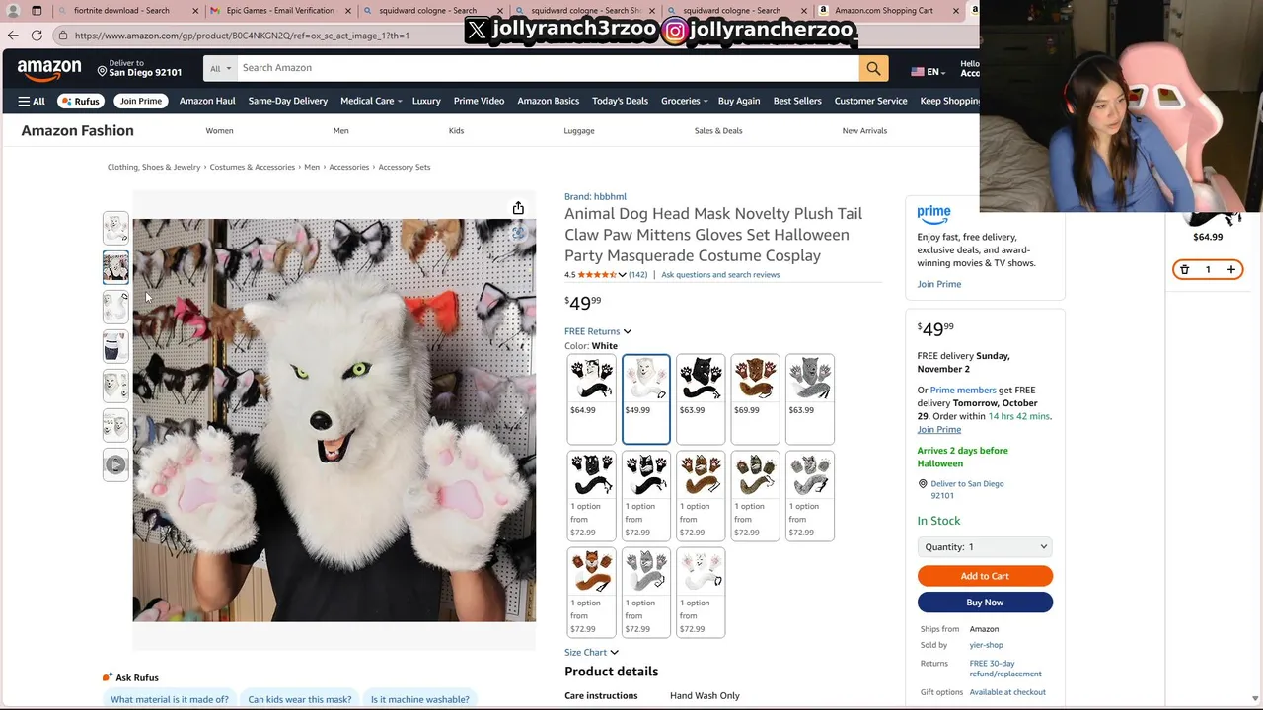1263x710 pixels.
Task: Select the brown fox $72.99 option swatch
Action: [x=592, y=592]
